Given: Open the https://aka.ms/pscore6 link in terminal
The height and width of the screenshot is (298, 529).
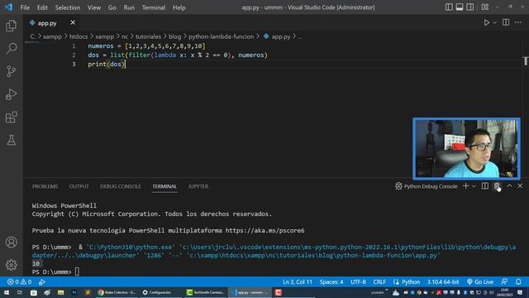Looking at the screenshot, I should tap(264, 230).
